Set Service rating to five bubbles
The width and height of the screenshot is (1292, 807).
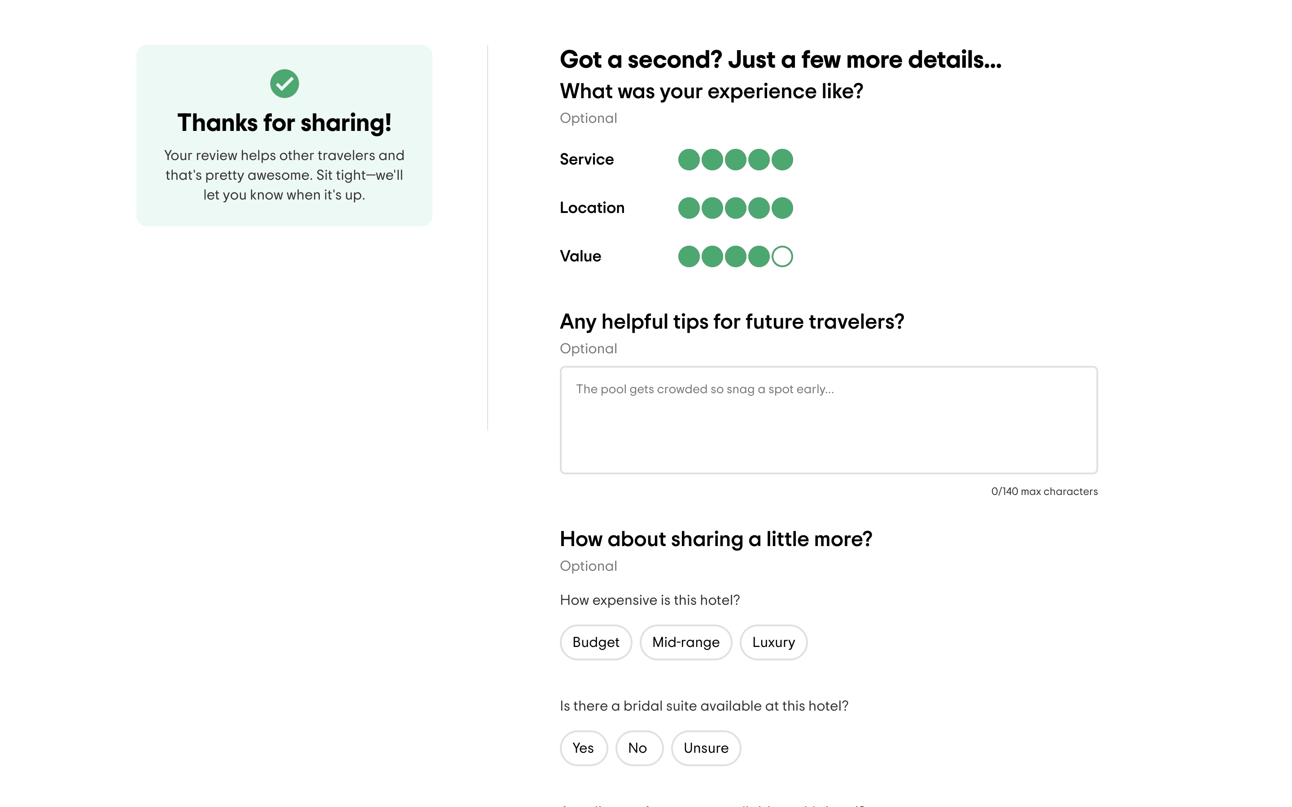pyautogui.click(x=782, y=160)
